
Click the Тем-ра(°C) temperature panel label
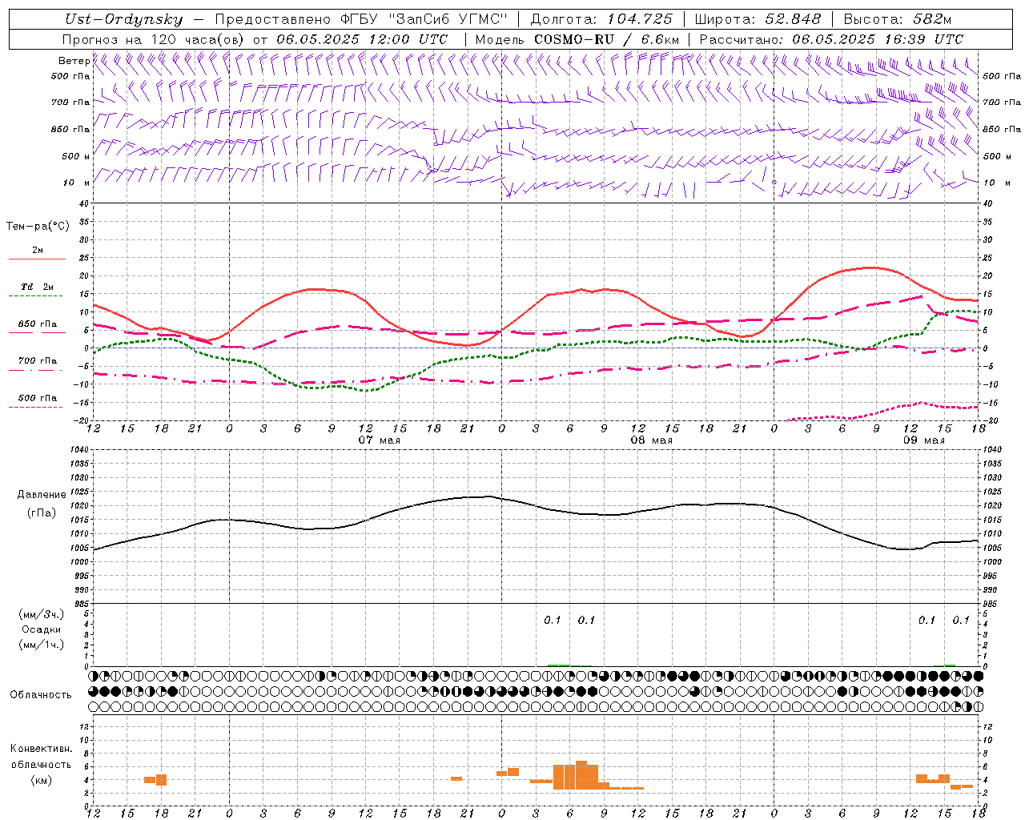38,227
